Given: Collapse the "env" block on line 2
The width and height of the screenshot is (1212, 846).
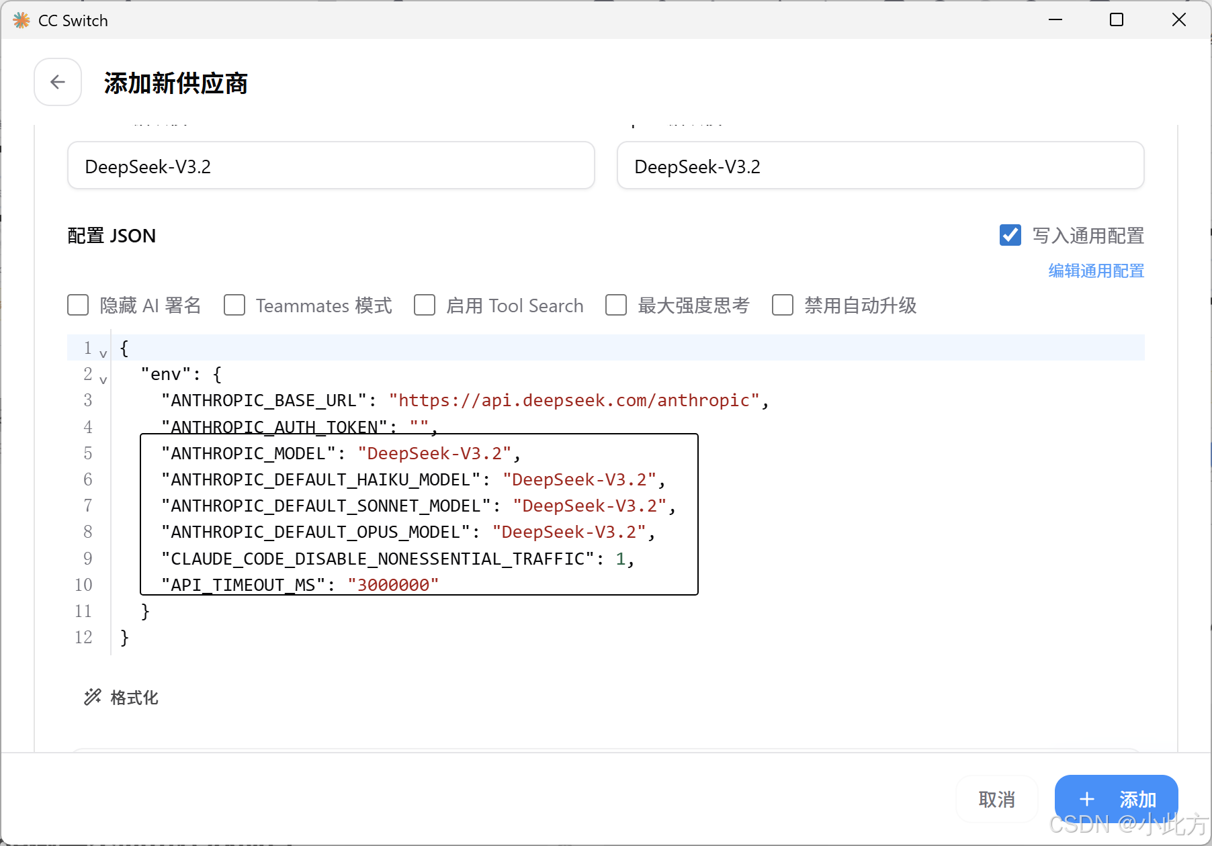Looking at the screenshot, I should pyautogui.click(x=103, y=379).
